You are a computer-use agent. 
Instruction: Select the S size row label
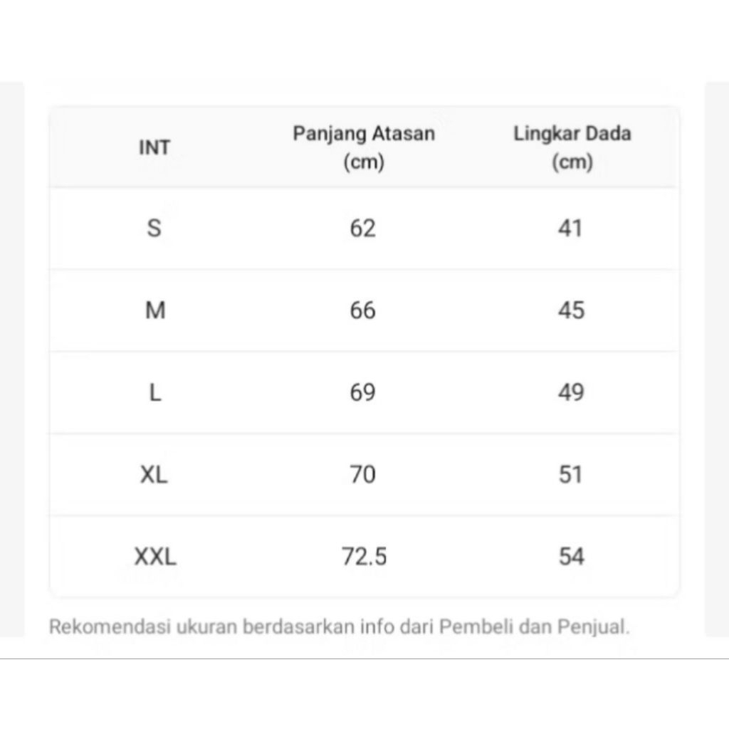(154, 229)
